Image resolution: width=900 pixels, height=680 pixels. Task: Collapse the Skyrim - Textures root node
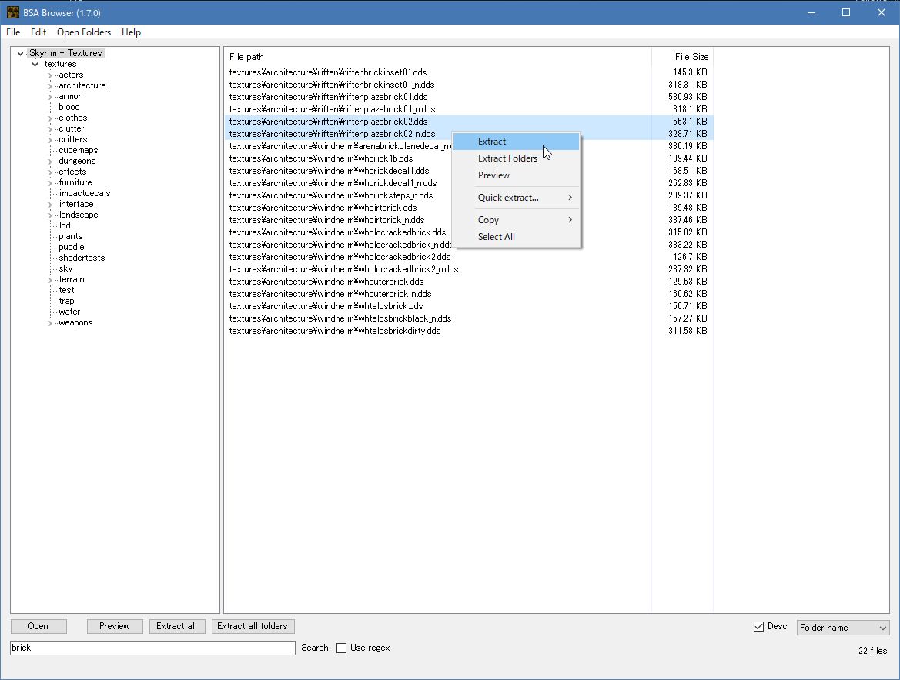(21, 53)
